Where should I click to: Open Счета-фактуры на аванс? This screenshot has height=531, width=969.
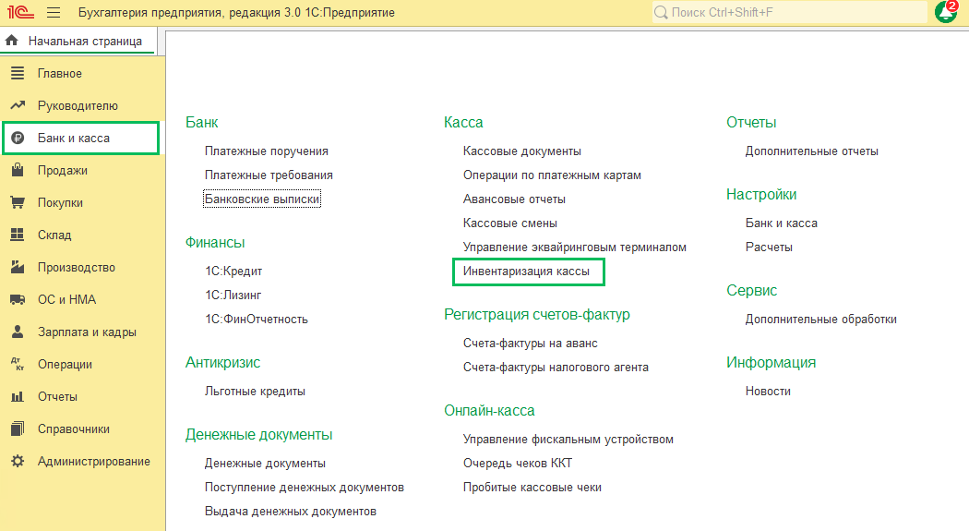531,344
